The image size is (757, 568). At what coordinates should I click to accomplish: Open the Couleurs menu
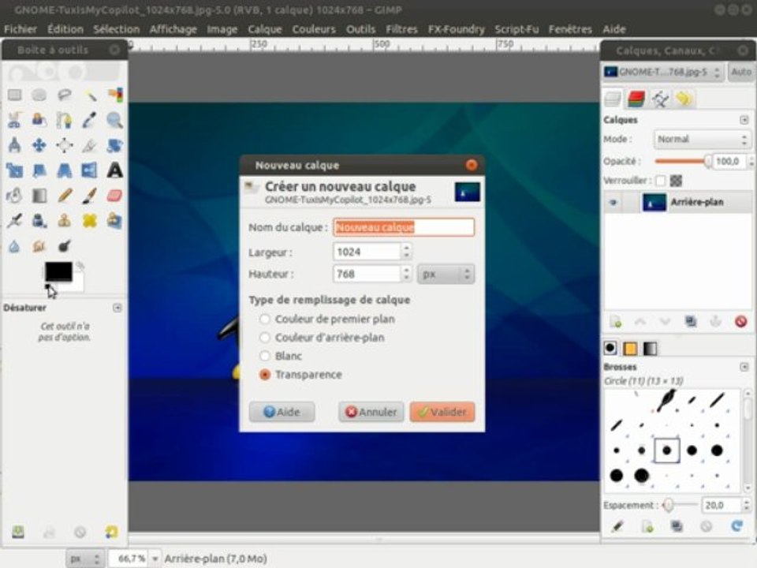tap(314, 29)
